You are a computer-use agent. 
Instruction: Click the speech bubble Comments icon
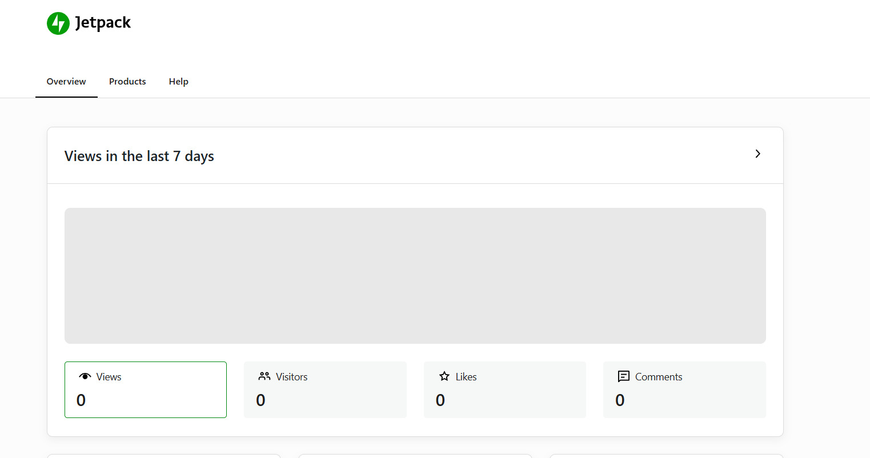tap(624, 376)
